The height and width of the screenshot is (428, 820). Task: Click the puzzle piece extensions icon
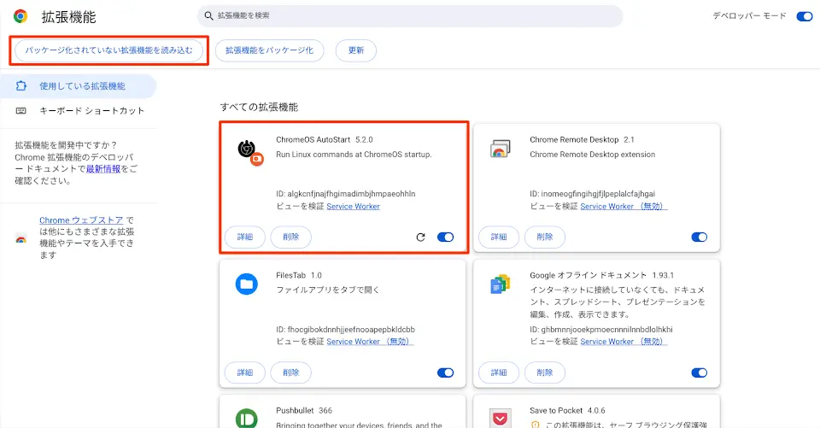tap(20, 85)
